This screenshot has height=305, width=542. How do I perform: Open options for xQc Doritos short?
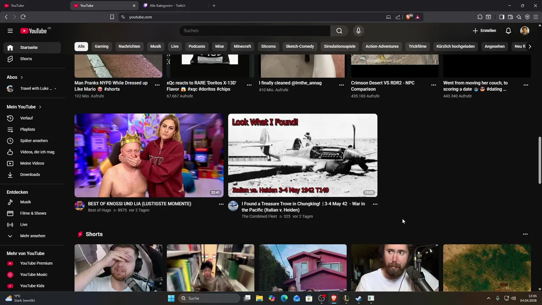point(249,85)
